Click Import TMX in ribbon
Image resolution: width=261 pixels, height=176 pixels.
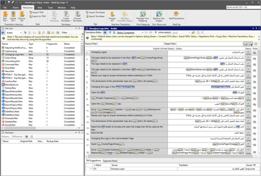tap(37, 12)
